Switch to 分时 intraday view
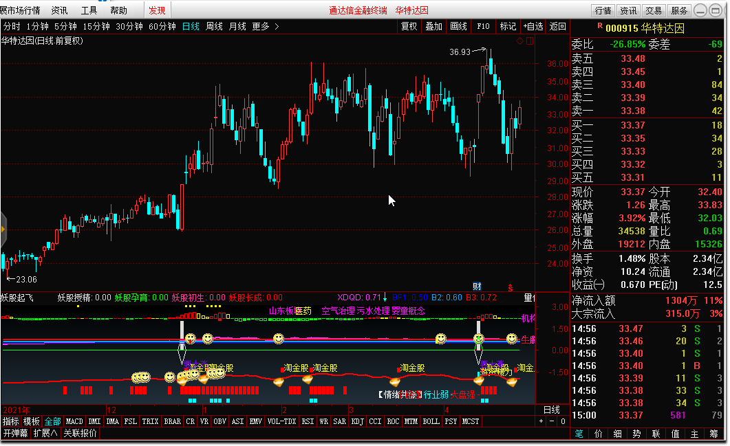This screenshot has width=730, height=446. pyautogui.click(x=12, y=27)
